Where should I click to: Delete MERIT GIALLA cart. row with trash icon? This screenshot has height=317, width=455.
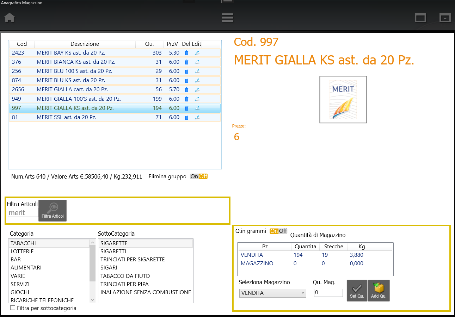point(186,90)
